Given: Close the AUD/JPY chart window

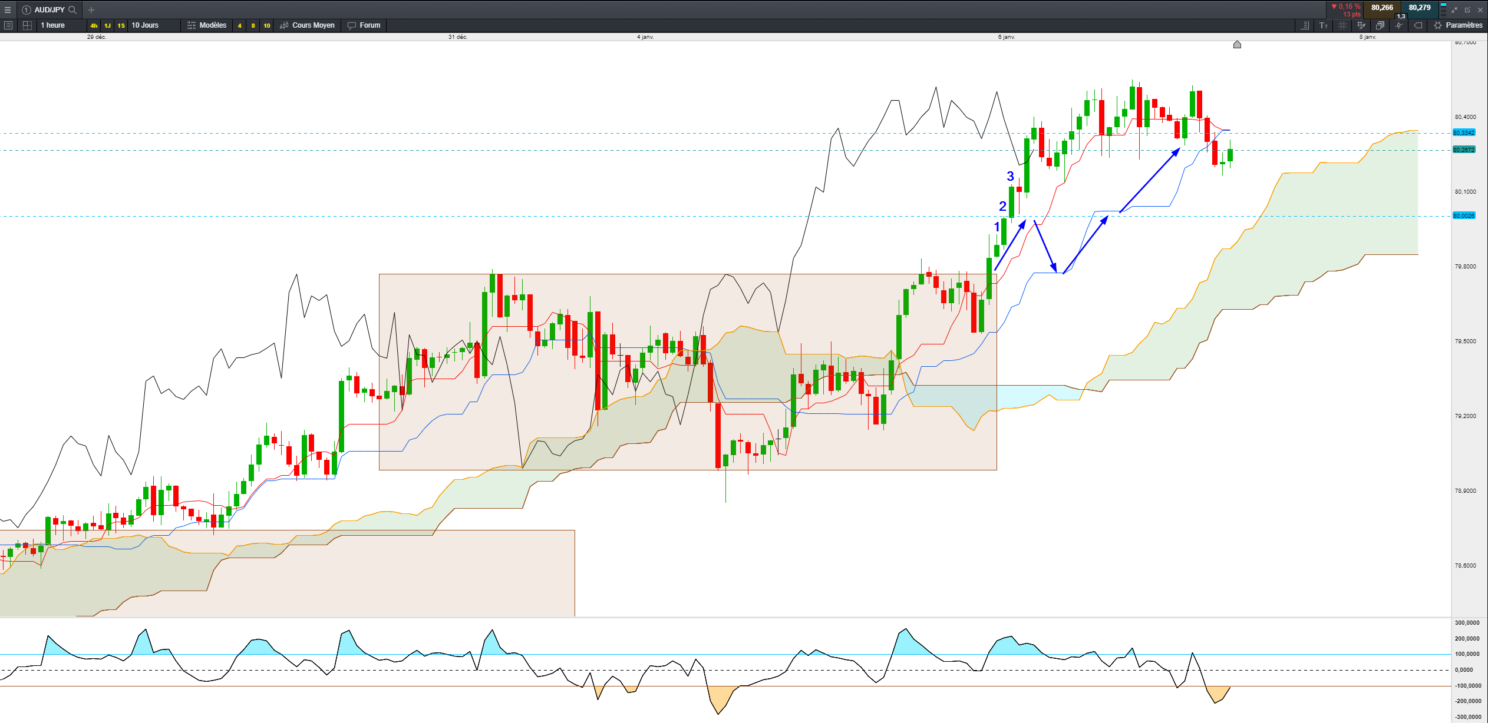Looking at the screenshot, I should [1480, 10].
